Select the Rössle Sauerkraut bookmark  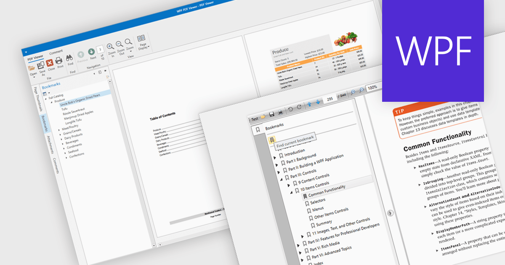coord(74,112)
